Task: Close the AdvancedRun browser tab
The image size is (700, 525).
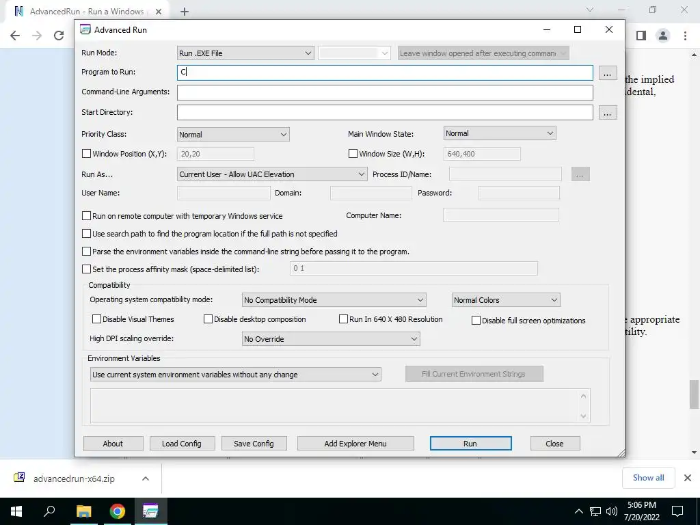Action: pos(159,12)
